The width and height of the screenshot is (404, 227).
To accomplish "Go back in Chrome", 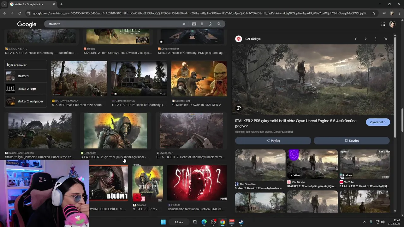I will point(4,13).
